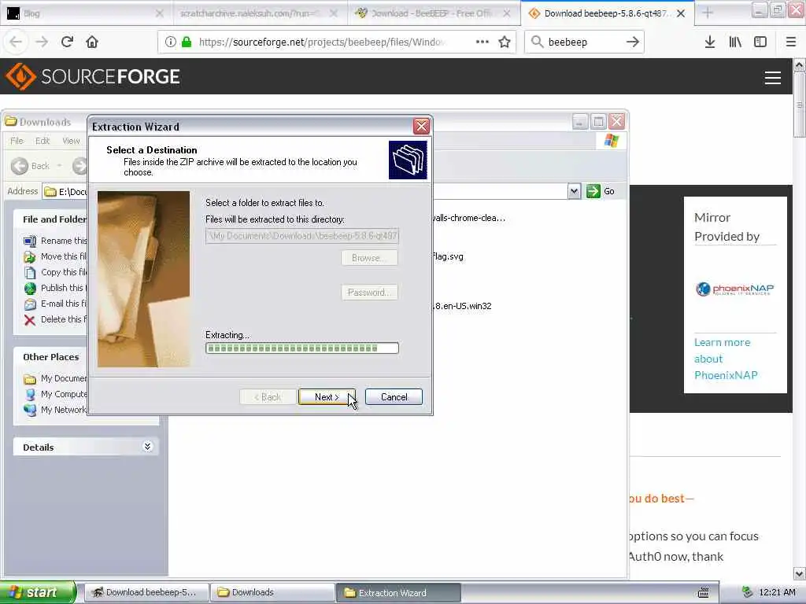Click the extracting progress bar

pos(302,348)
